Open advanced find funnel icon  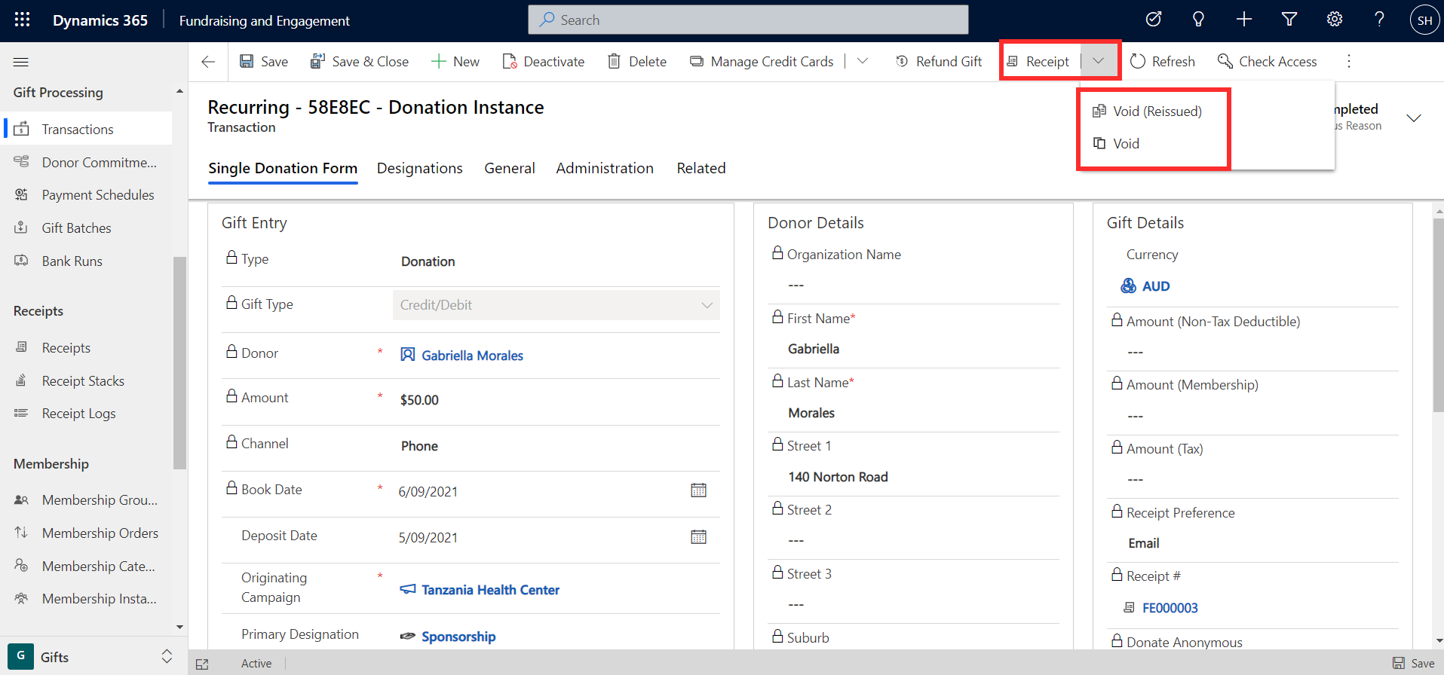click(x=1289, y=20)
